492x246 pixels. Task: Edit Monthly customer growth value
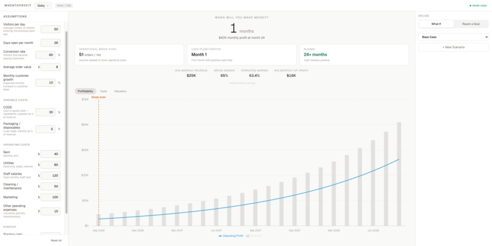coord(45,83)
